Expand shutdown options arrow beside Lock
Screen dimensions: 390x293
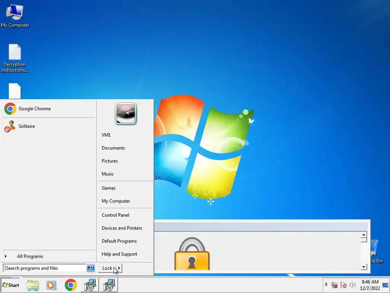click(x=119, y=268)
